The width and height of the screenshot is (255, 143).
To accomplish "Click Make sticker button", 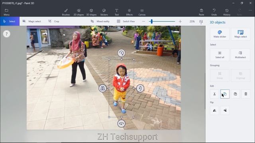I will (220, 34).
